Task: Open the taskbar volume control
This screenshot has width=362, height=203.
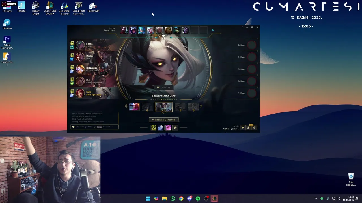Action: [338, 198]
